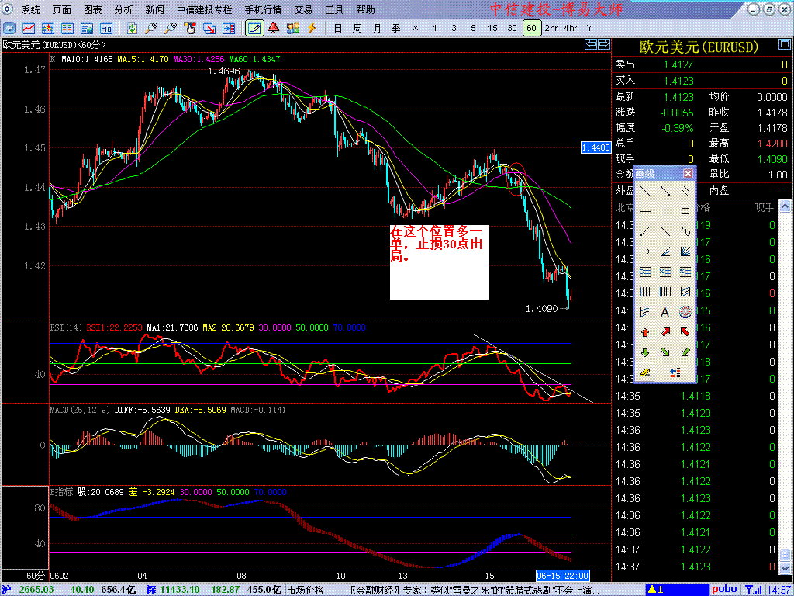Place a green lower-left arrow marker

point(685,352)
